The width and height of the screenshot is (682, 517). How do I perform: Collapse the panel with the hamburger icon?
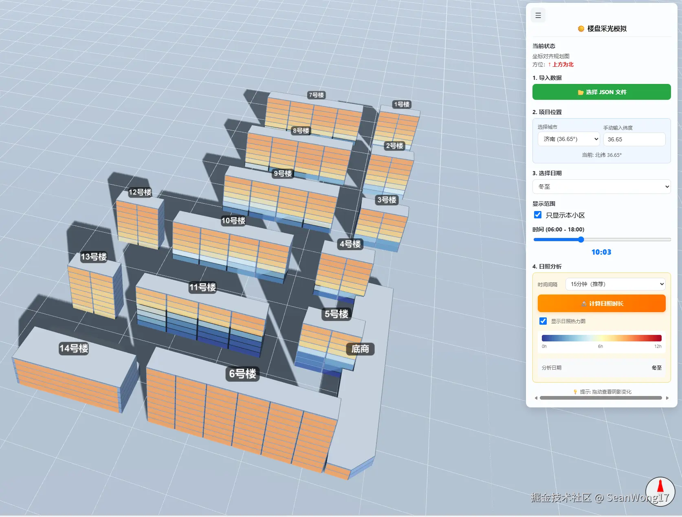pos(538,15)
